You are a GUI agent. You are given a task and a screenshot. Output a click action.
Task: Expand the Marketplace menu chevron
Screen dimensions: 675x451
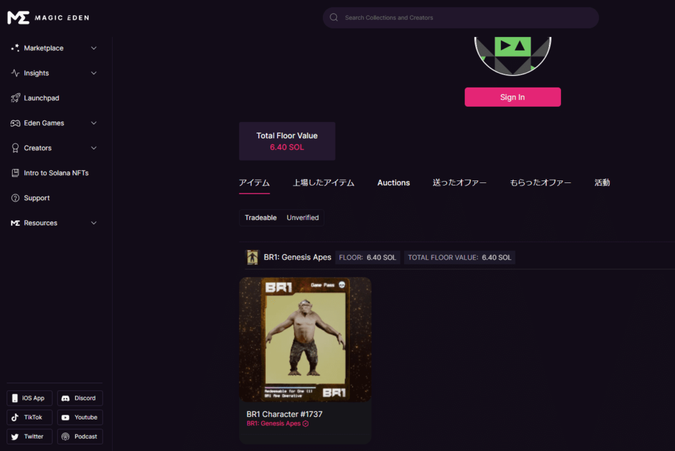[94, 48]
